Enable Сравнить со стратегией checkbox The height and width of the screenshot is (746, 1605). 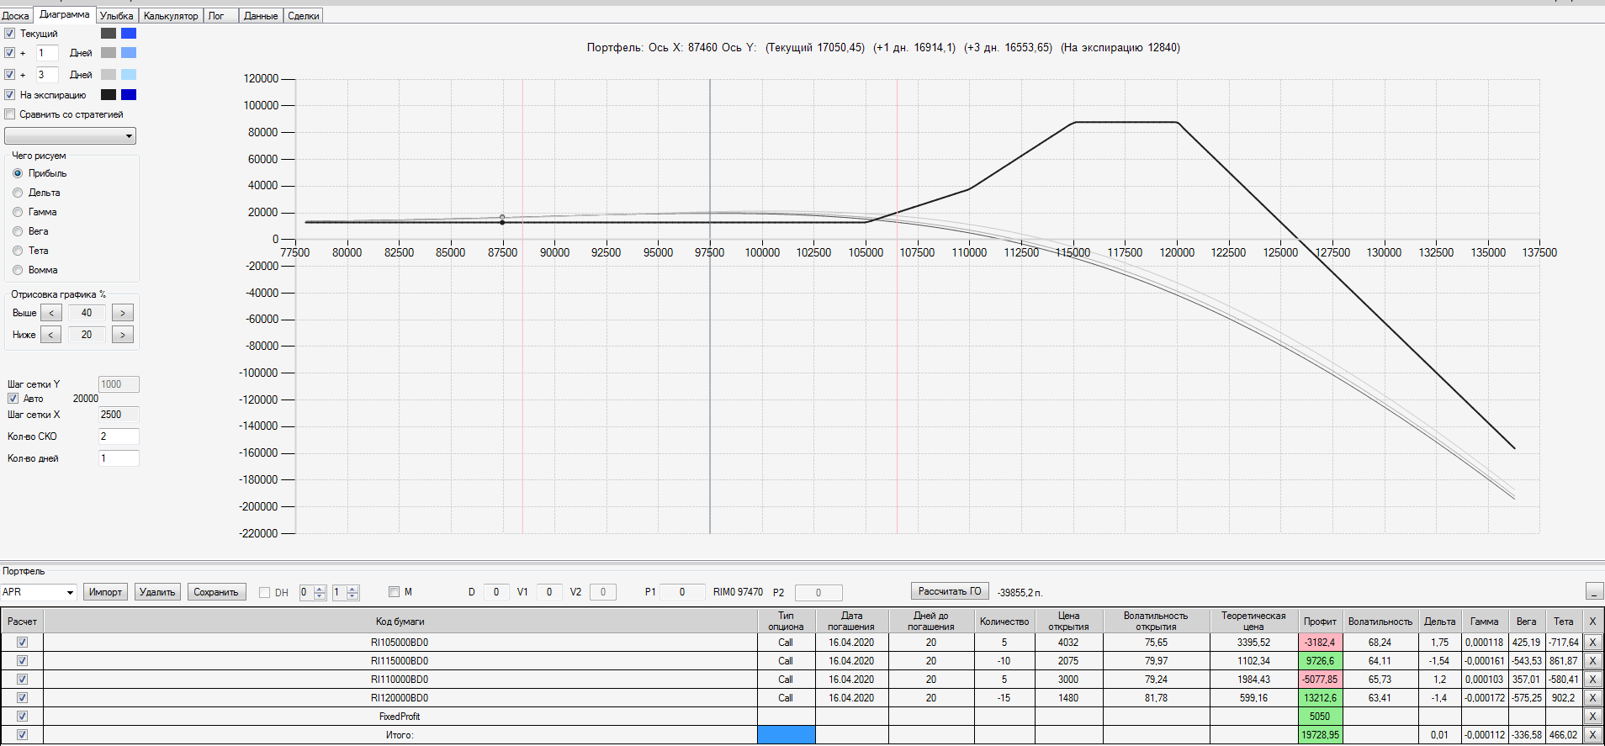pyautogui.click(x=10, y=114)
